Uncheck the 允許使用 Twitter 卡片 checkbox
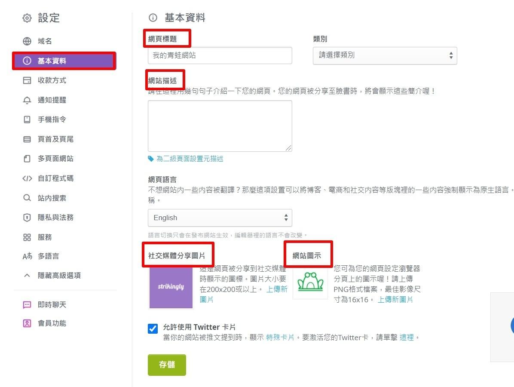Viewport: 514px width, 387px height. pyautogui.click(x=153, y=329)
